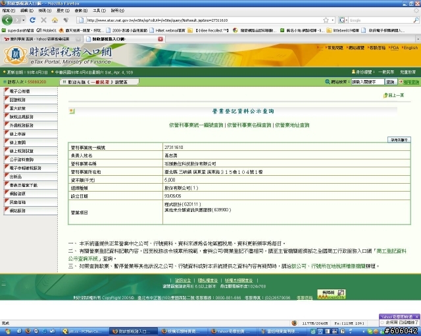Click 回上一頁 back-to-previous-page link
Screen dimensions: 421x336
pyautogui.click(x=393, y=95)
